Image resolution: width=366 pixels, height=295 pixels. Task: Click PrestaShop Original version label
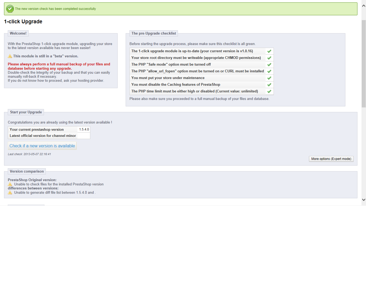[x=32, y=180]
